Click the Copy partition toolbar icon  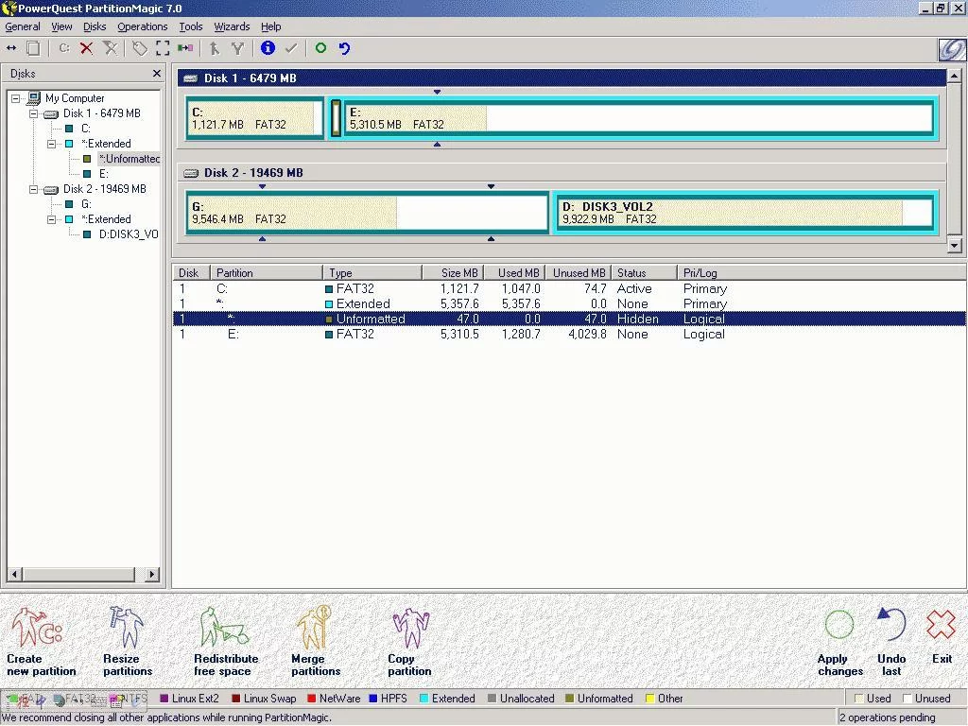[33, 48]
